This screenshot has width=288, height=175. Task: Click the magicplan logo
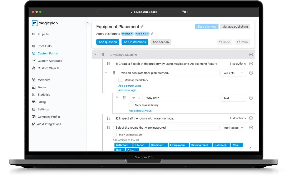pyautogui.click(x=45, y=23)
